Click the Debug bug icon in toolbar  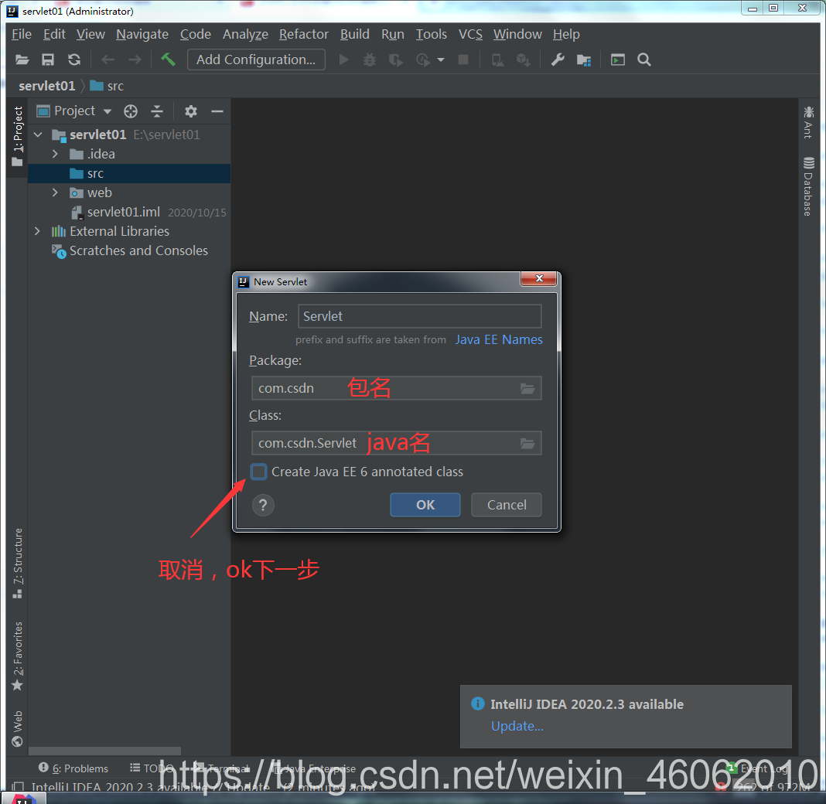click(370, 60)
